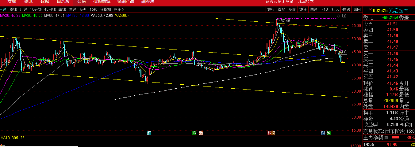
Task: Click the MA60: 47.51 indicator label
Action: coord(54,15)
